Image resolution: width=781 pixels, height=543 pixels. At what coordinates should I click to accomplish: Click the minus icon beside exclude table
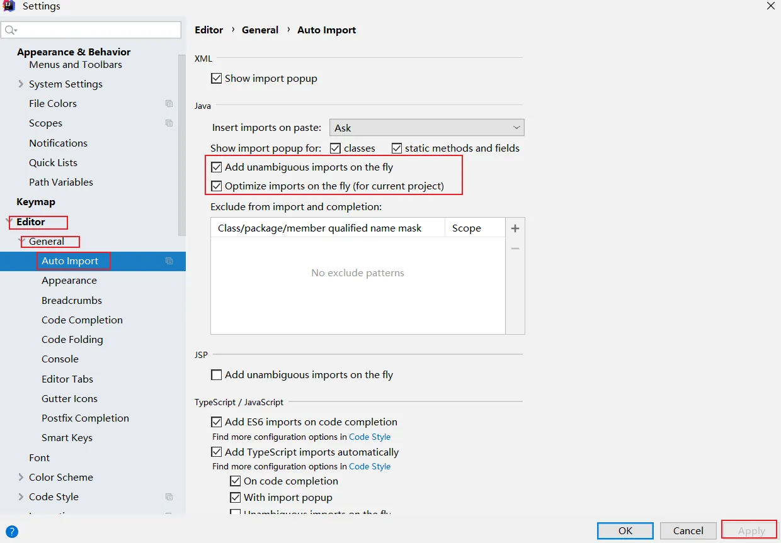coord(515,249)
